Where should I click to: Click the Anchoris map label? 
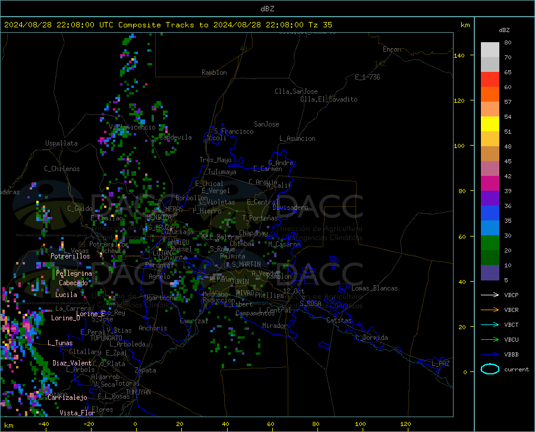click(153, 328)
